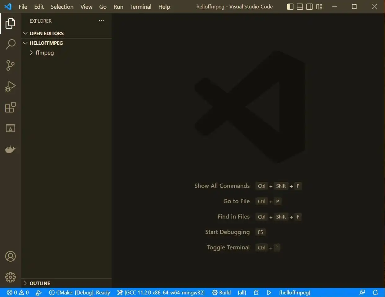The image size is (385, 297).
Task: Run the project via the status bar play icon
Action: pos(269,292)
